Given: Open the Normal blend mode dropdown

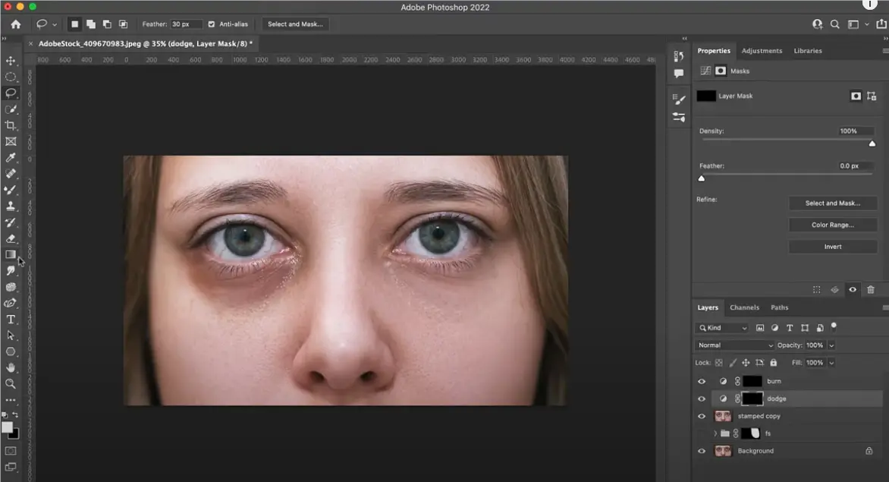Looking at the screenshot, I should [735, 345].
